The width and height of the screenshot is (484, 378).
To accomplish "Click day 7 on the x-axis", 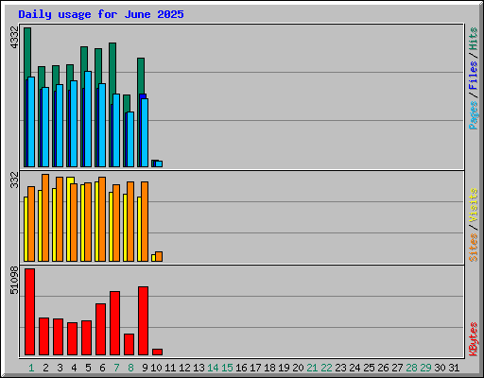I will pos(116,368).
